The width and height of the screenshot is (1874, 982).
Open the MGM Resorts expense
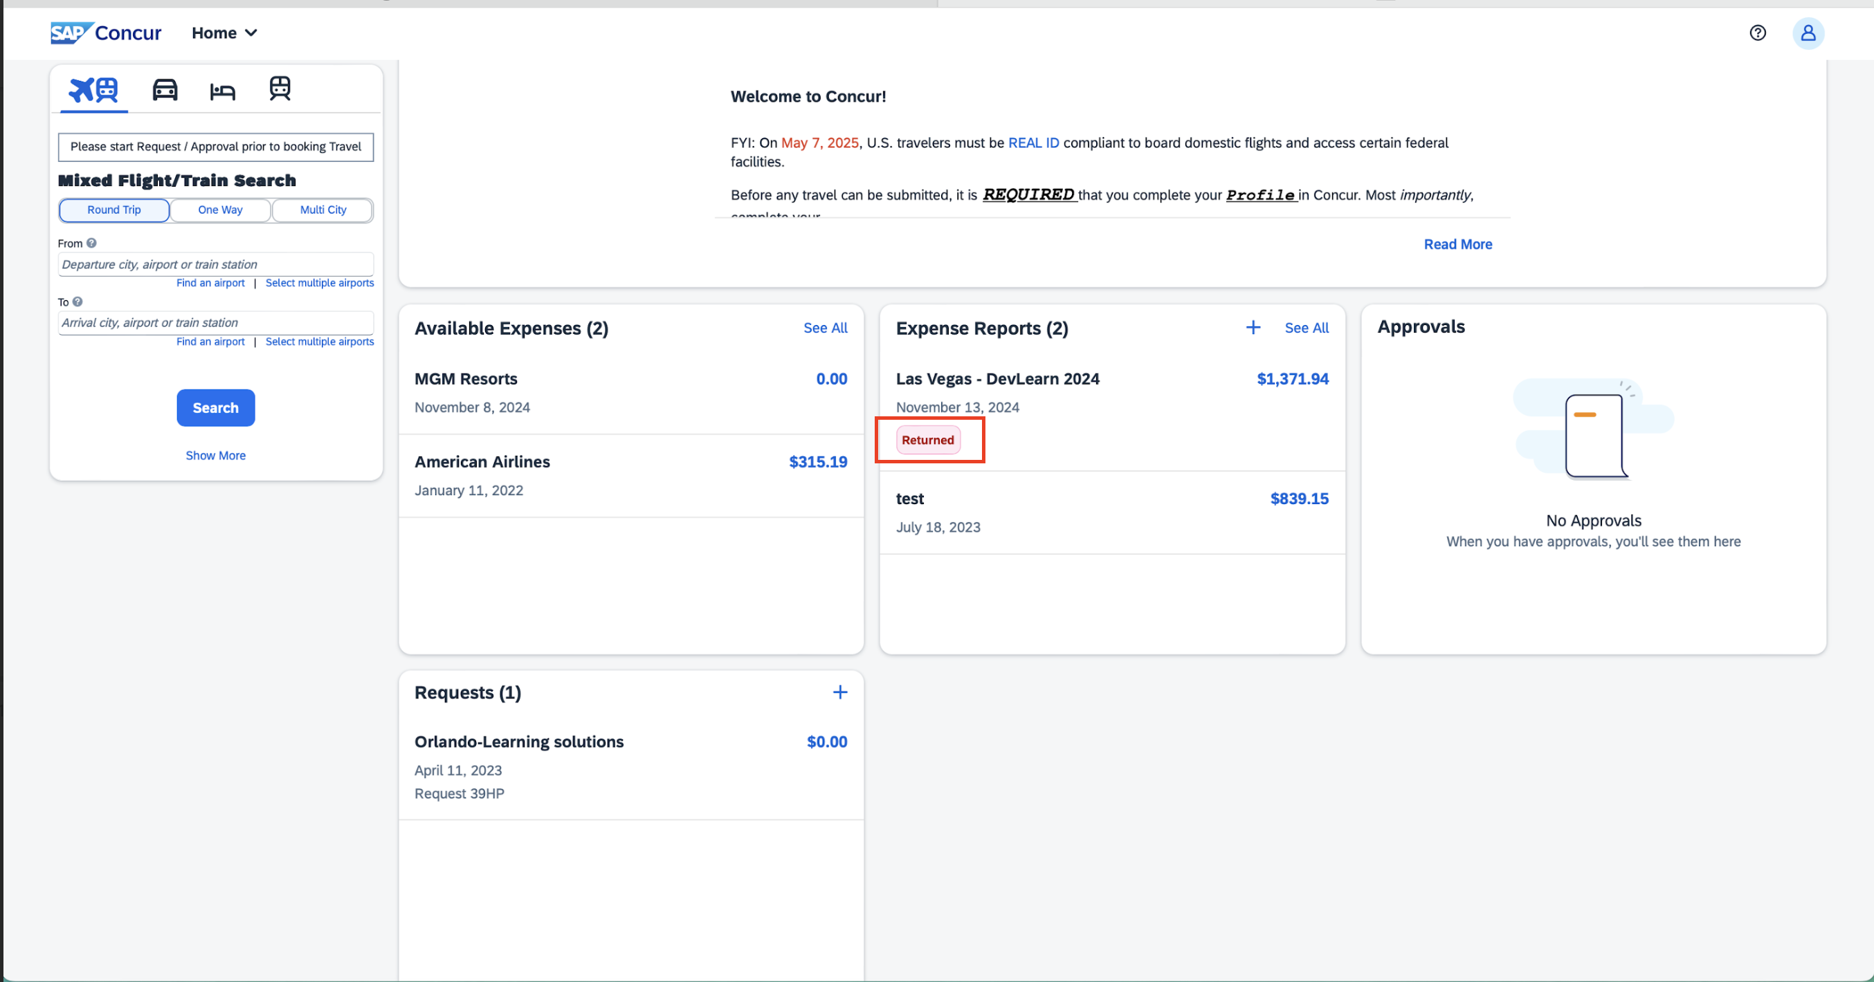pos(630,393)
